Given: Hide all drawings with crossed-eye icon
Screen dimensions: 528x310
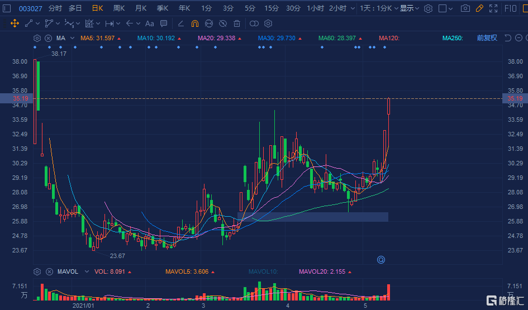Looking at the screenshot, I should coord(223,23).
